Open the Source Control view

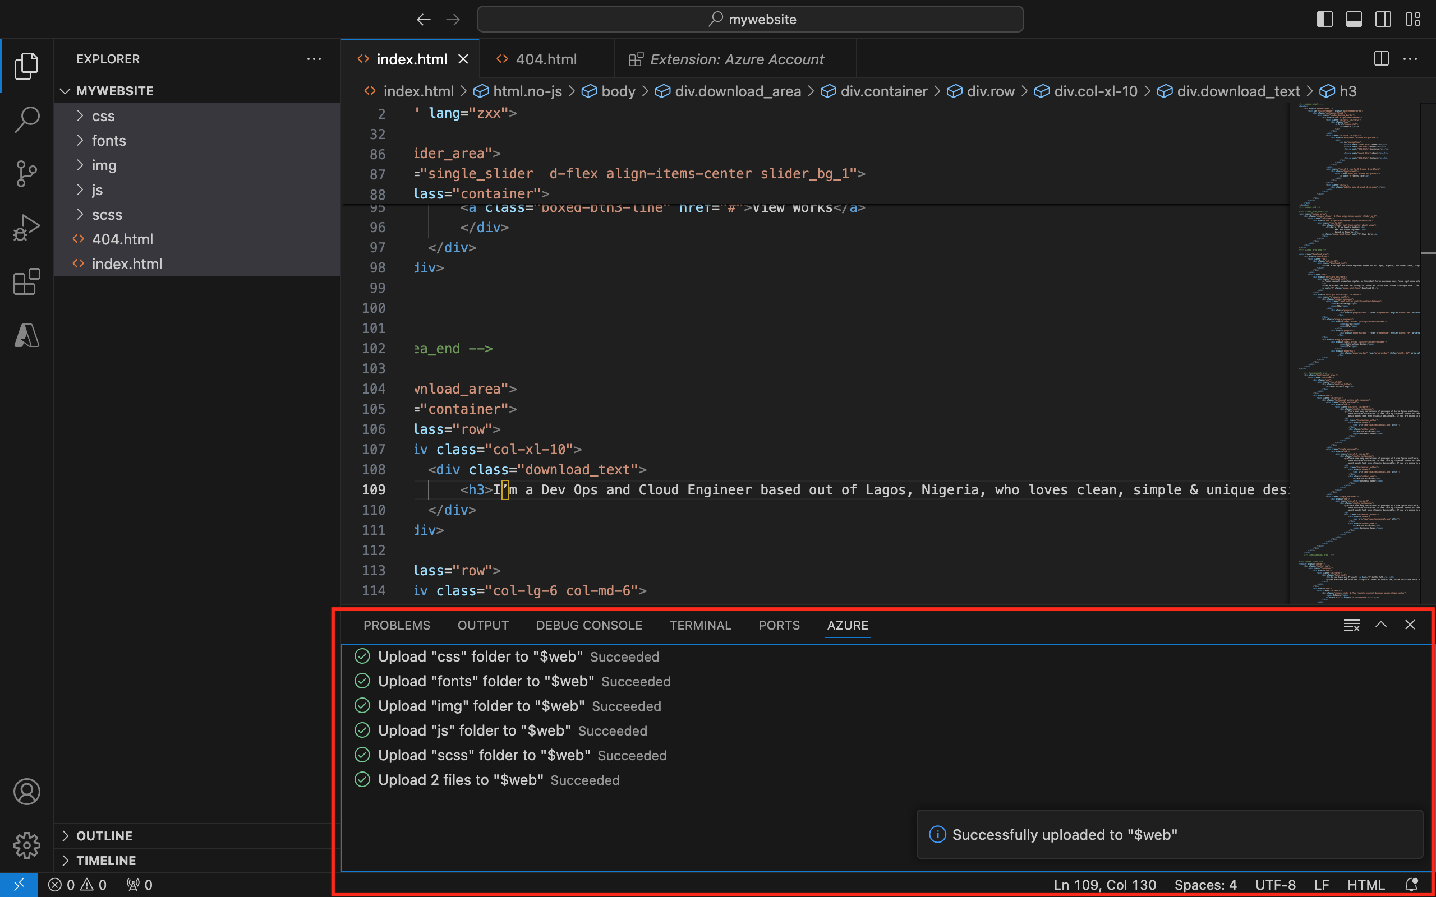pos(27,173)
